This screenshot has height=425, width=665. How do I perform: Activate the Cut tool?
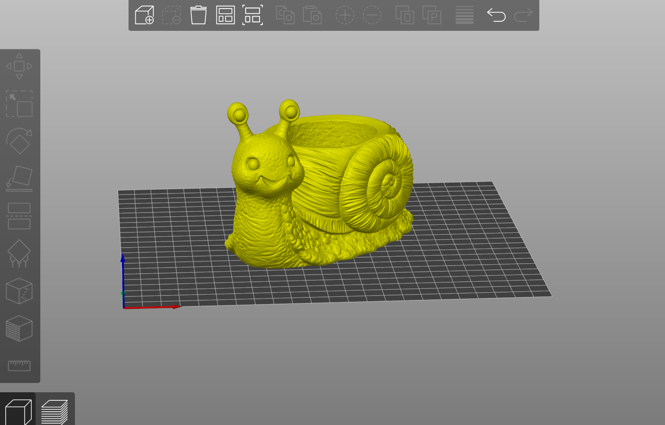pyautogui.click(x=19, y=216)
